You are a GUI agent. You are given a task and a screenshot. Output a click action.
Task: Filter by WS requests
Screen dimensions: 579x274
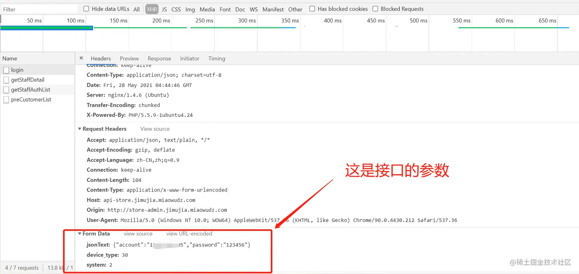point(254,9)
